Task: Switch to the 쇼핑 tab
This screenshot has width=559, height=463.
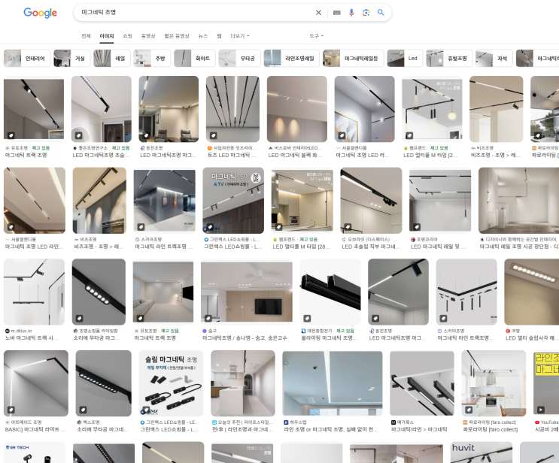Action: coord(127,36)
